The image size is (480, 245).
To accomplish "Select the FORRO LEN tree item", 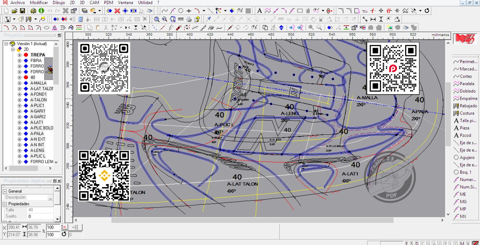I will click(42, 162).
